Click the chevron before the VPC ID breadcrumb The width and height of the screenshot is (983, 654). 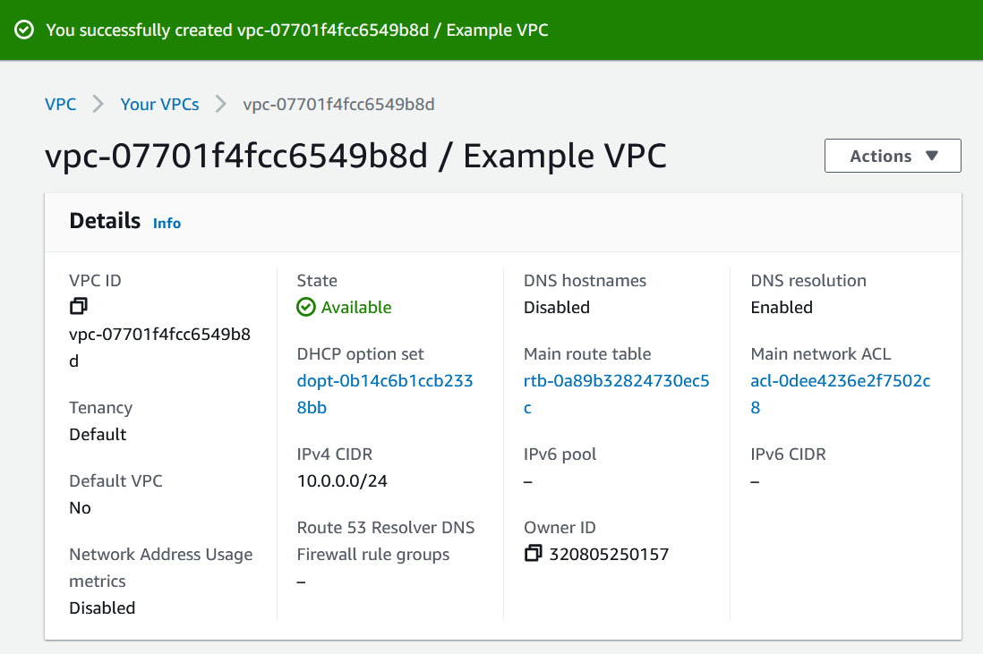[219, 104]
